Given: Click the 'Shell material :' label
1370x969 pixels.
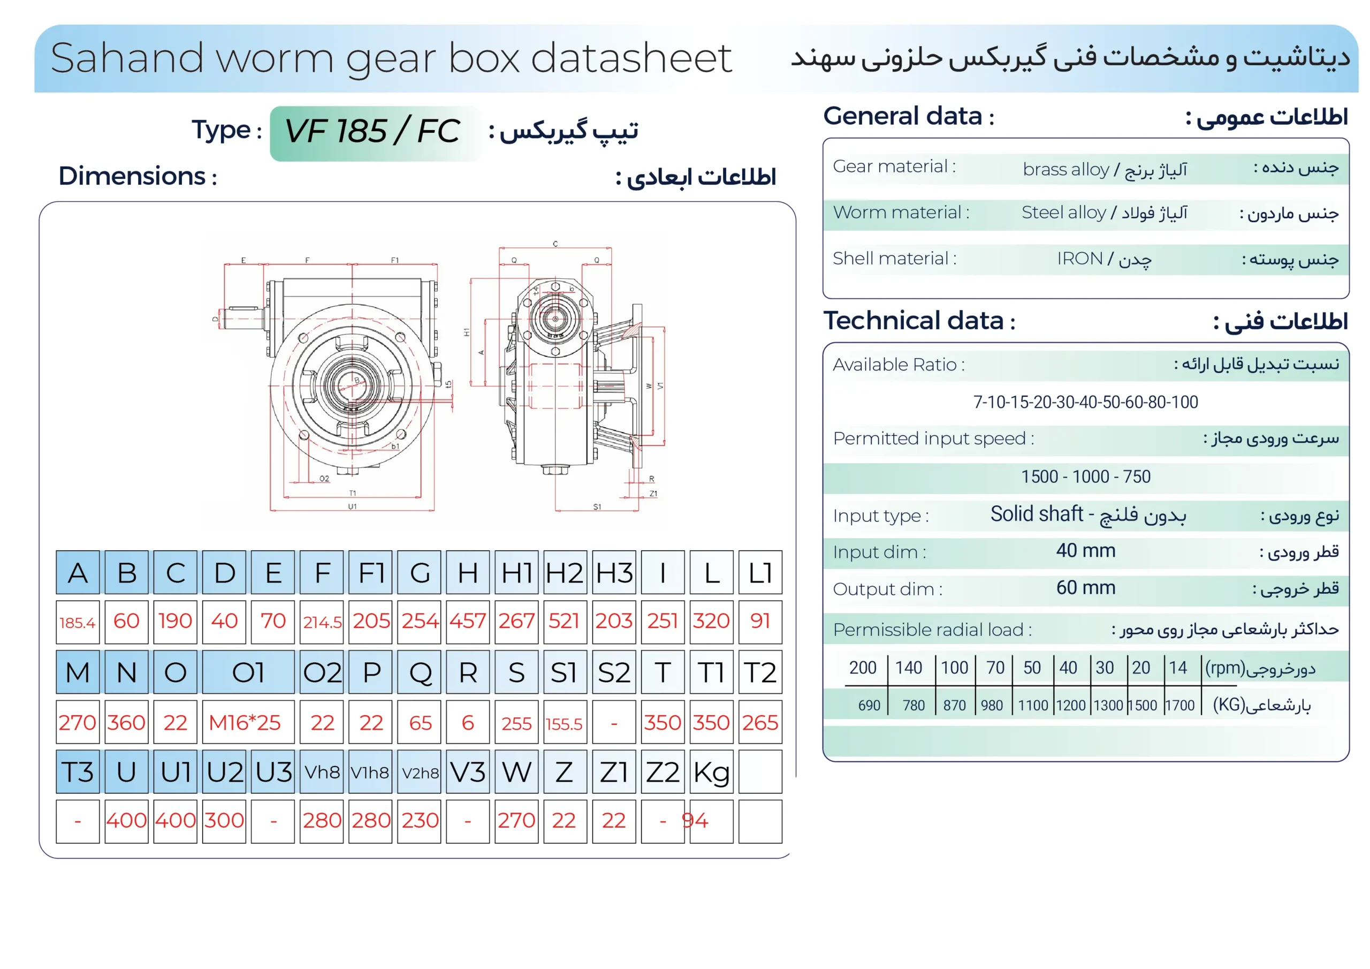Looking at the screenshot, I should click(894, 259).
